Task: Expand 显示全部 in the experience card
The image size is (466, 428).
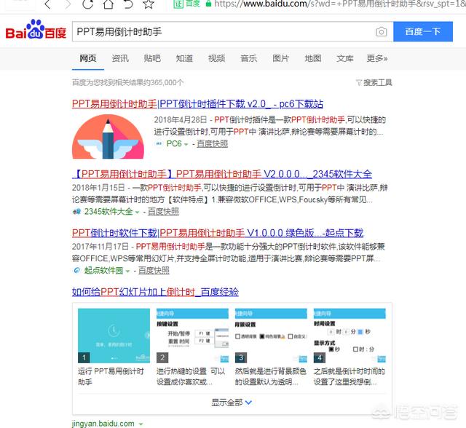Action: tap(232, 403)
